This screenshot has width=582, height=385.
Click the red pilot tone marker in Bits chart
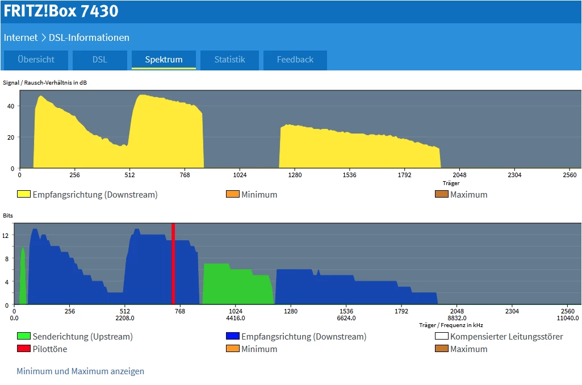[x=173, y=263]
